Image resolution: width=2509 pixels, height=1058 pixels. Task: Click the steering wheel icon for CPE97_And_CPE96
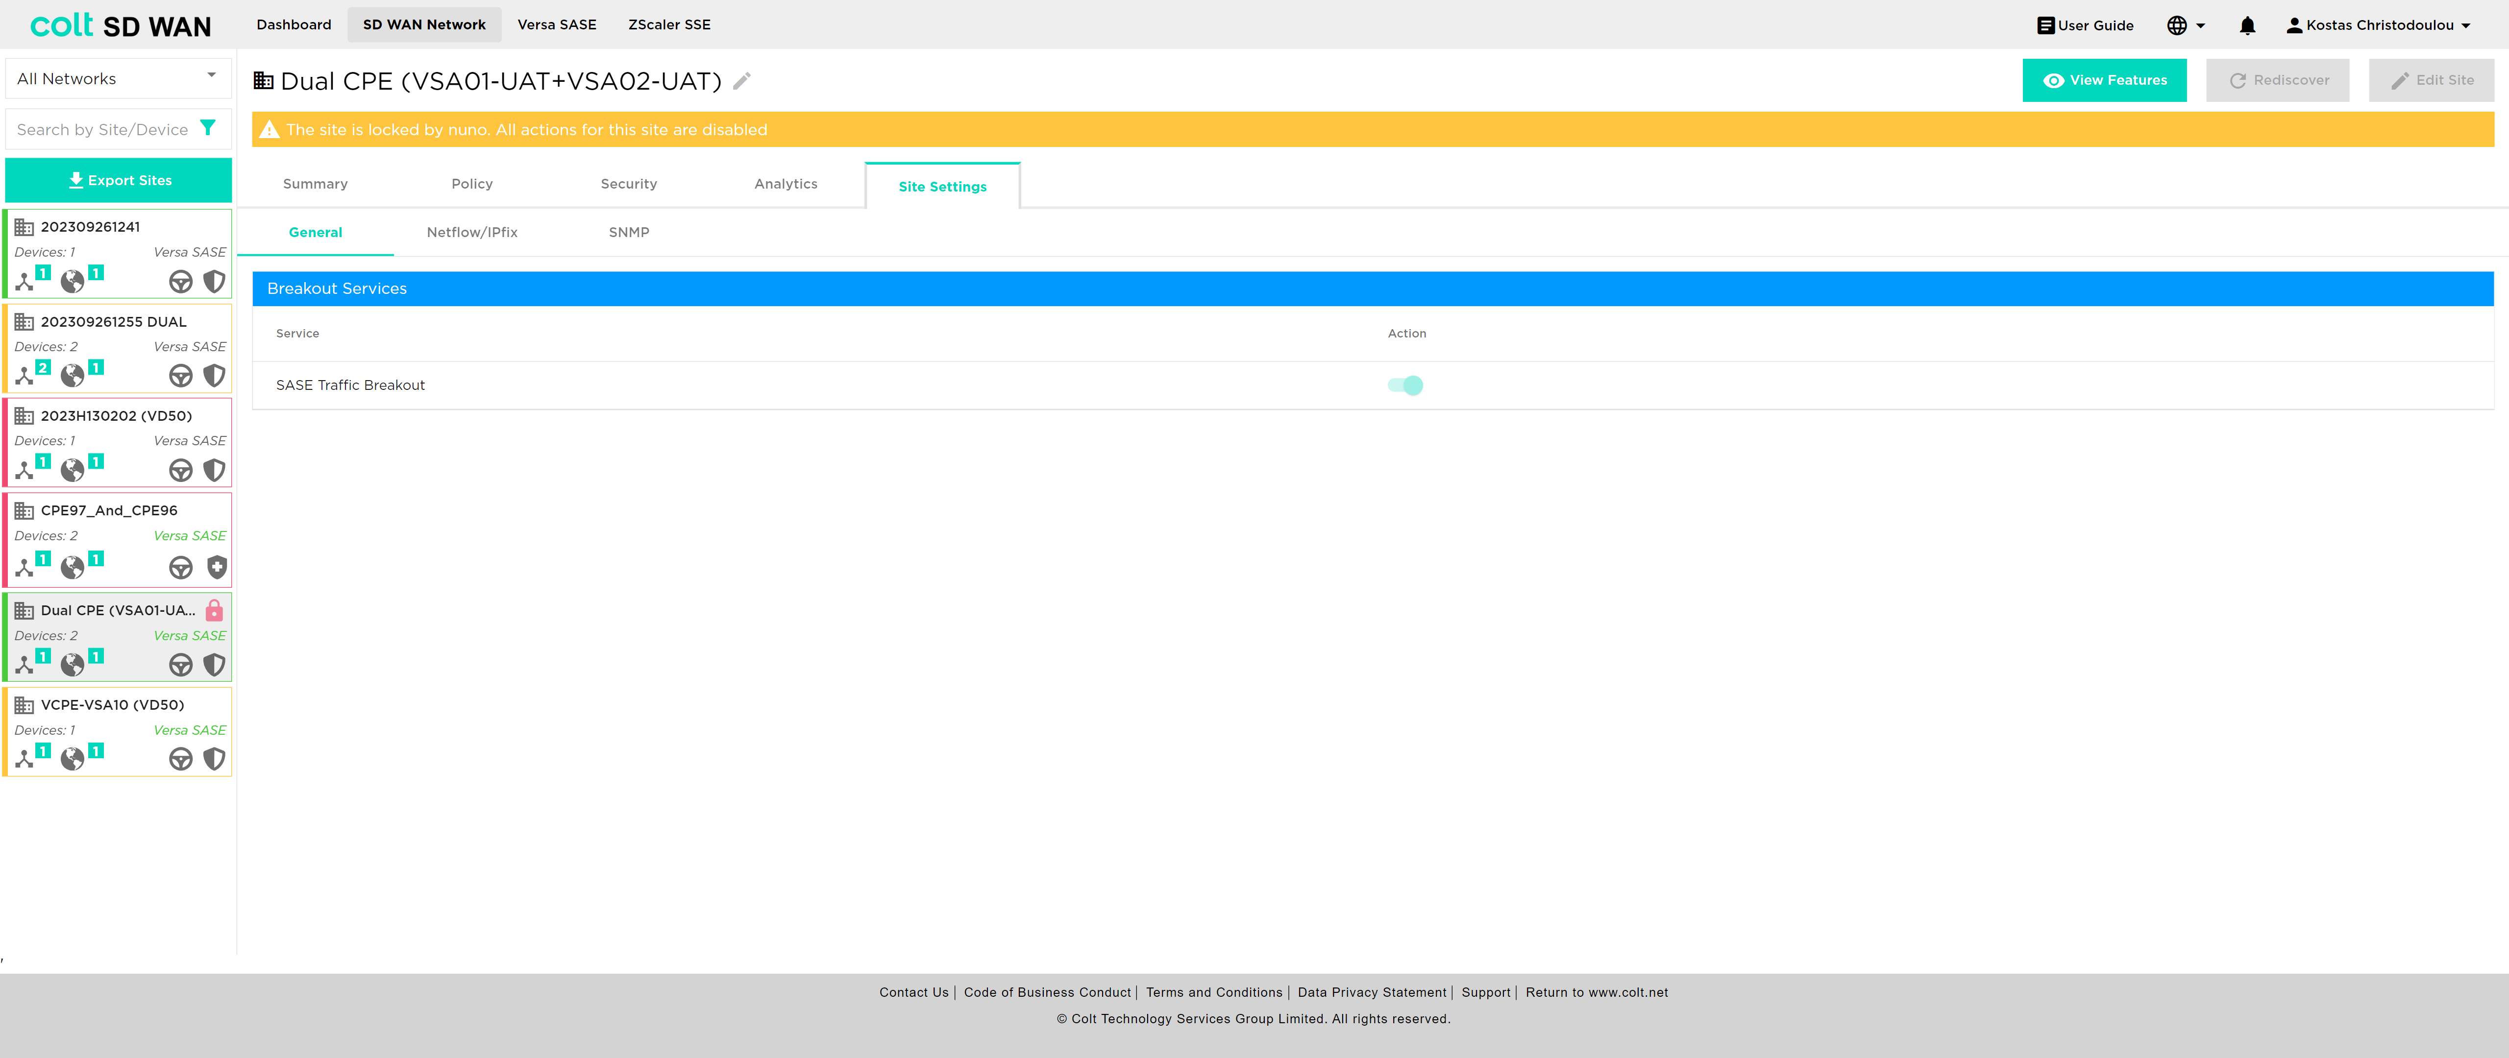tap(181, 567)
